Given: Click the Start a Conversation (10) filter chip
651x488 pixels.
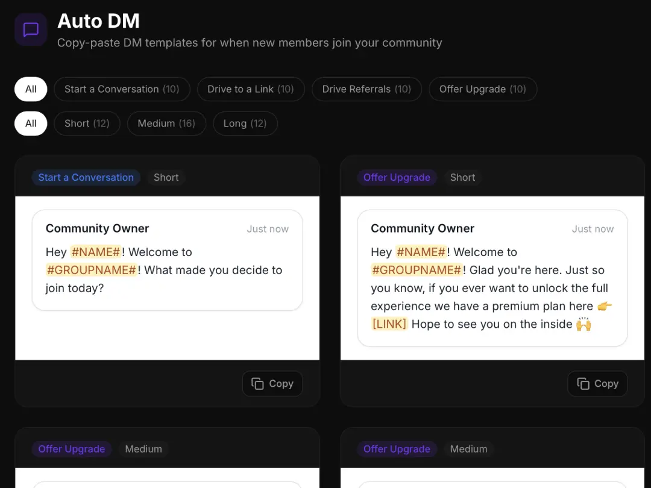Looking at the screenshot, I should coord(122,89).
